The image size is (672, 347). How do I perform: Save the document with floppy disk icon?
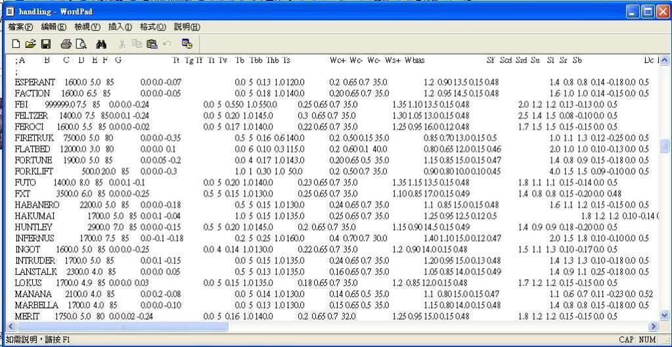45,43
